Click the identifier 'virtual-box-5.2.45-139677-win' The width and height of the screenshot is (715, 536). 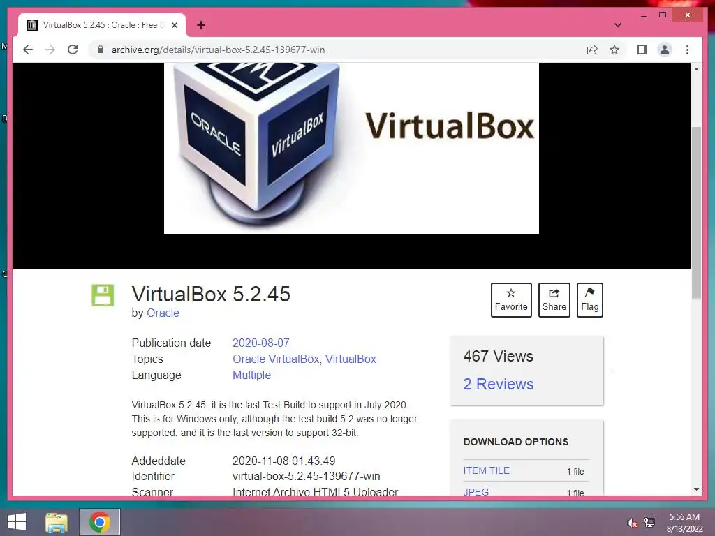[306, 476]
